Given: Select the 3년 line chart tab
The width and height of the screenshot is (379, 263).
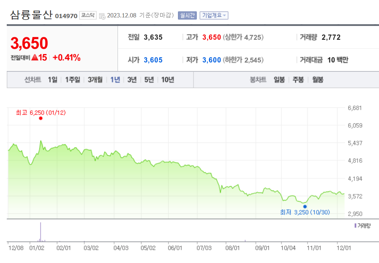Looking at the screenshot, I should [132, 80].
